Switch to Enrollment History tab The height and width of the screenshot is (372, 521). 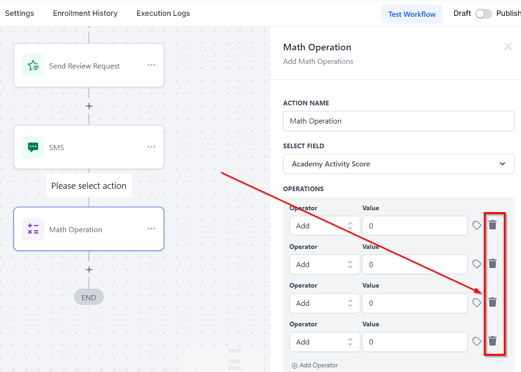click(85, 14)
